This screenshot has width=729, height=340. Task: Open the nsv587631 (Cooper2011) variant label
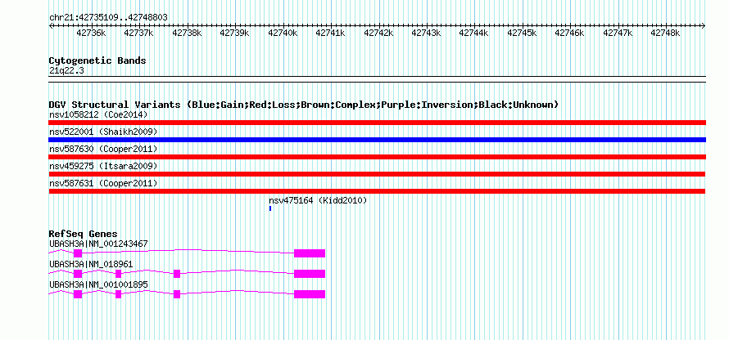(103, 184)
